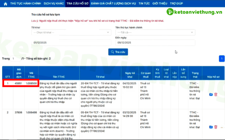Select TRA CỨU HỒ SƠ menu

pos(77,3)
